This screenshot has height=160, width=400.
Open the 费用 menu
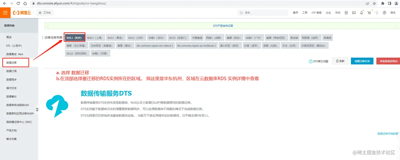[296, 13]
